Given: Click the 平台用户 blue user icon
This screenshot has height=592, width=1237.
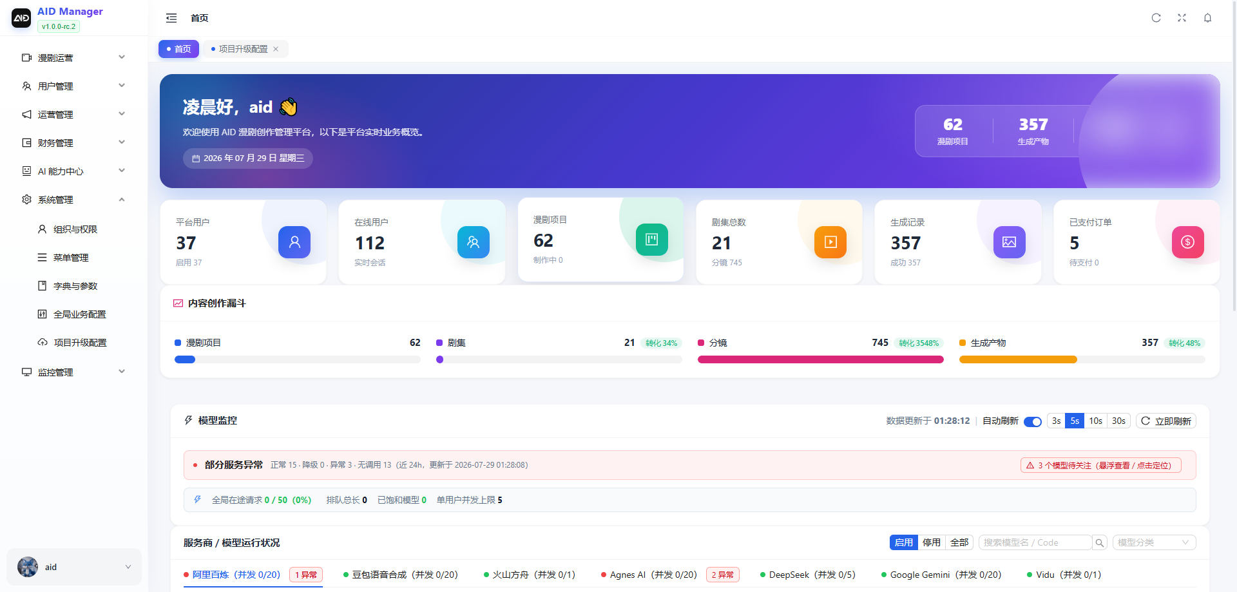Looking at the screenshot, I should (294, 242).
